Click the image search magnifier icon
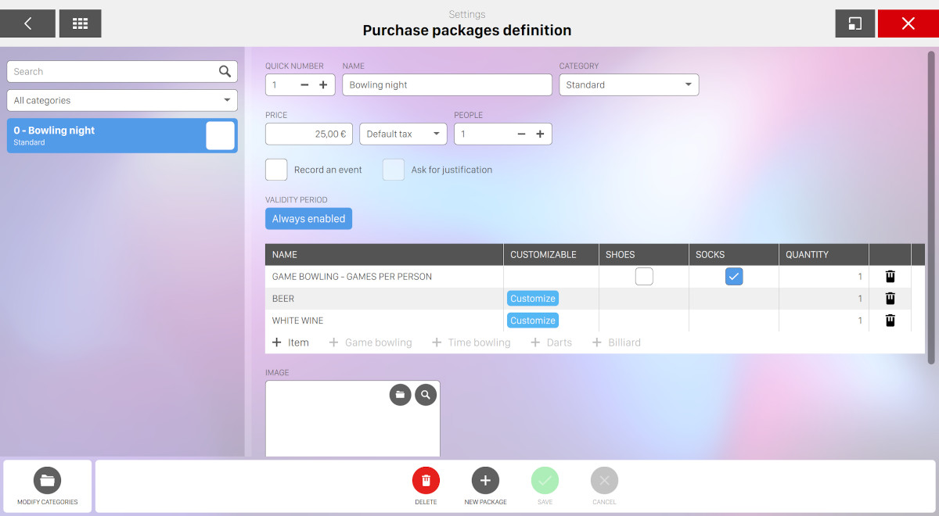Screen dimensions: 939x516 coord(426,395)
